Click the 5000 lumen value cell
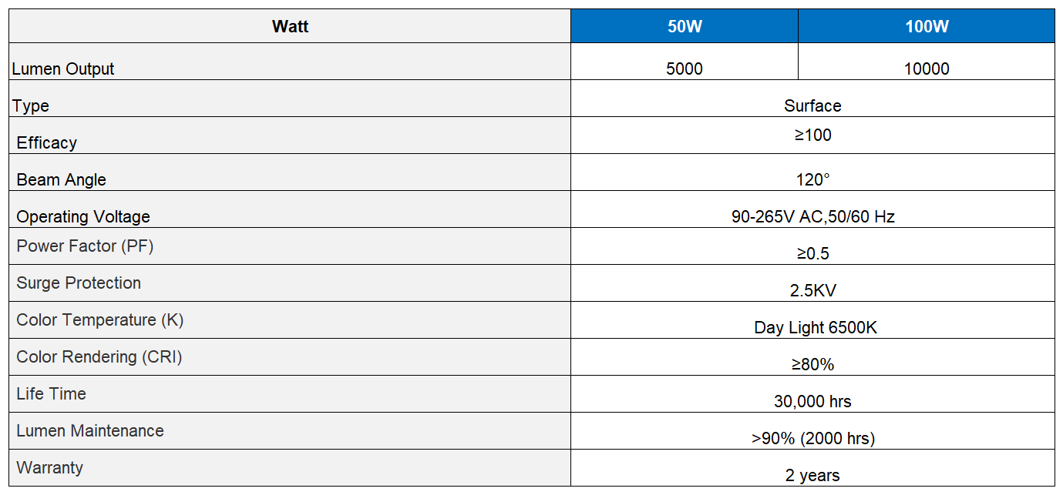Viewport: 1063px width, 495px height. [685, 62]
